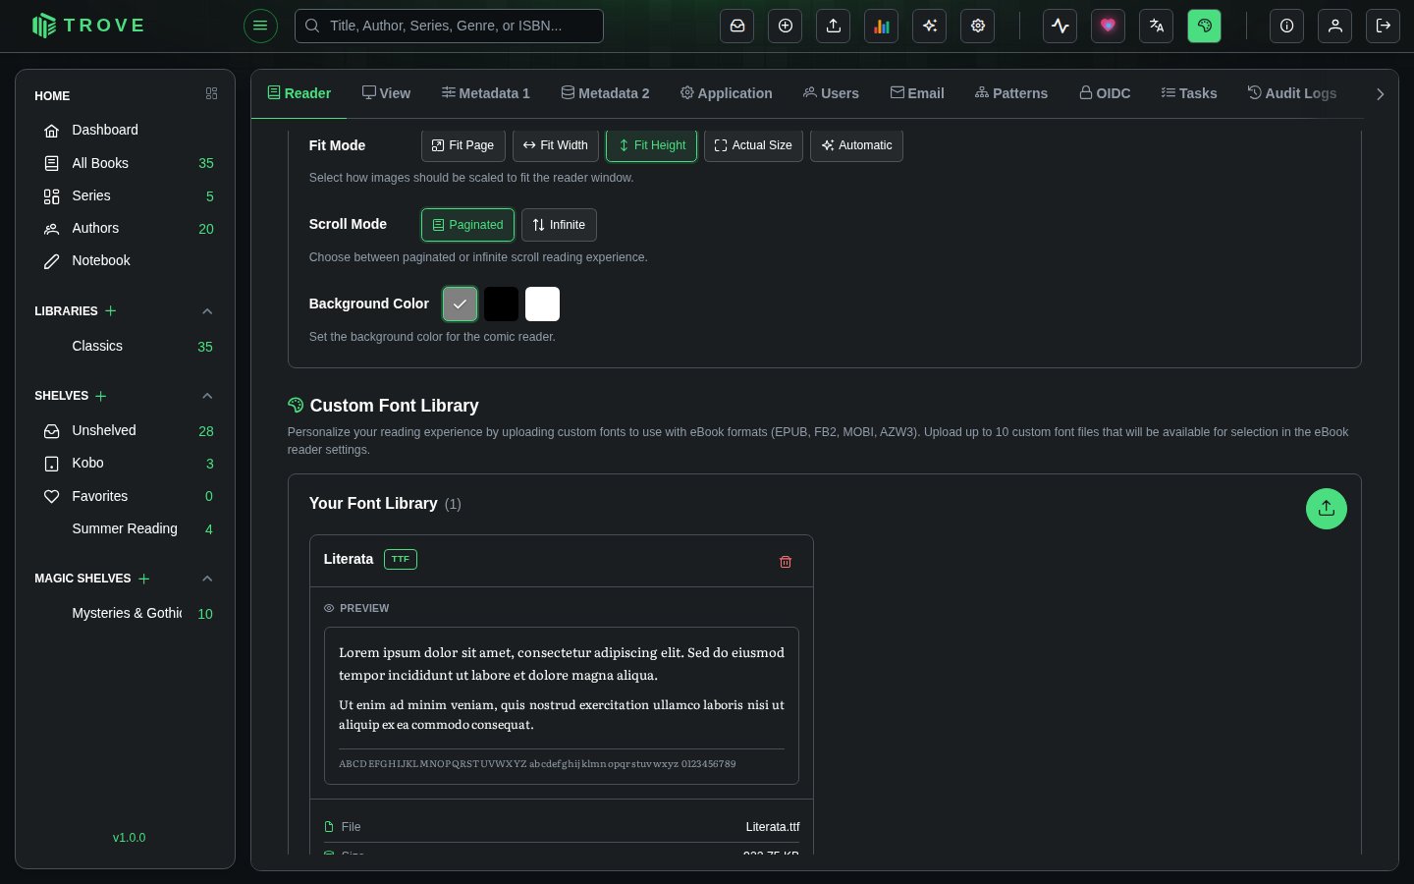The width and height of the screenshot is (1414, 884).
Task: Open the upload icon in top toolbar
Action: pos(834,26)
